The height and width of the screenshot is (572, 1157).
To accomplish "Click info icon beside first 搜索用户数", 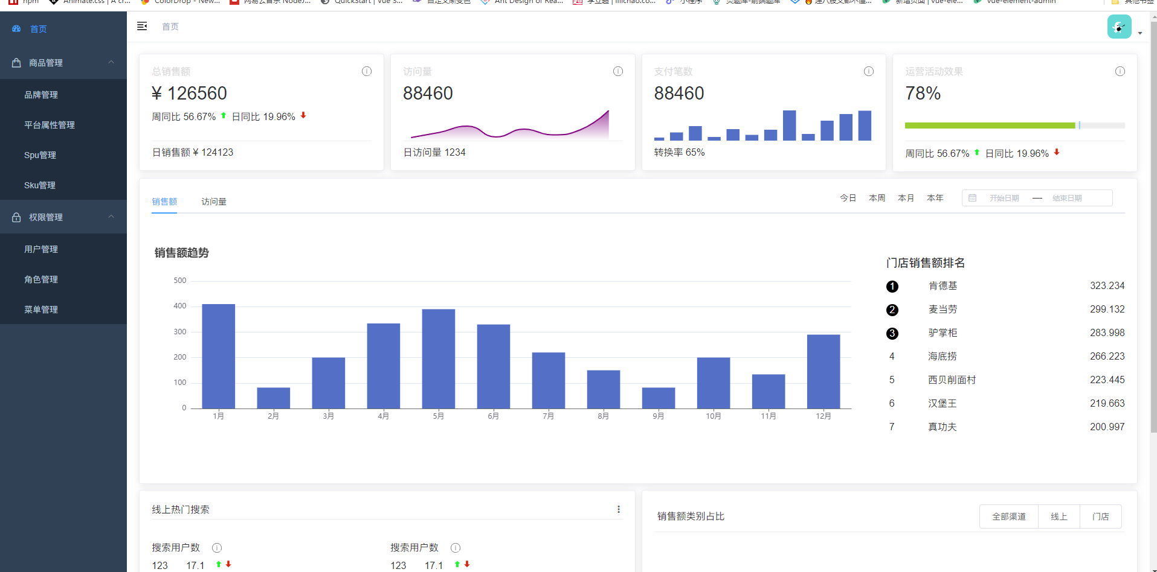I will 217,548.
